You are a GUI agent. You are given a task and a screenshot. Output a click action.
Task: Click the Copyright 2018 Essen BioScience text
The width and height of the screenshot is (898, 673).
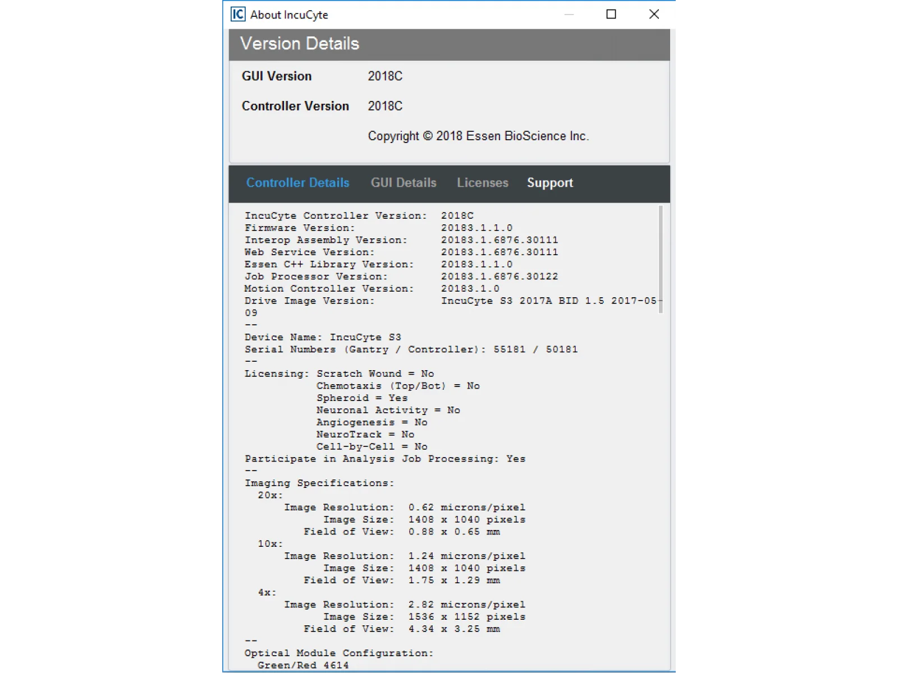(478, 136)
